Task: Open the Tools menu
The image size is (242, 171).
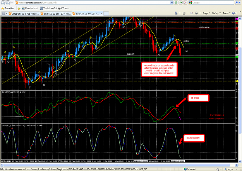Action: point(227,13)
